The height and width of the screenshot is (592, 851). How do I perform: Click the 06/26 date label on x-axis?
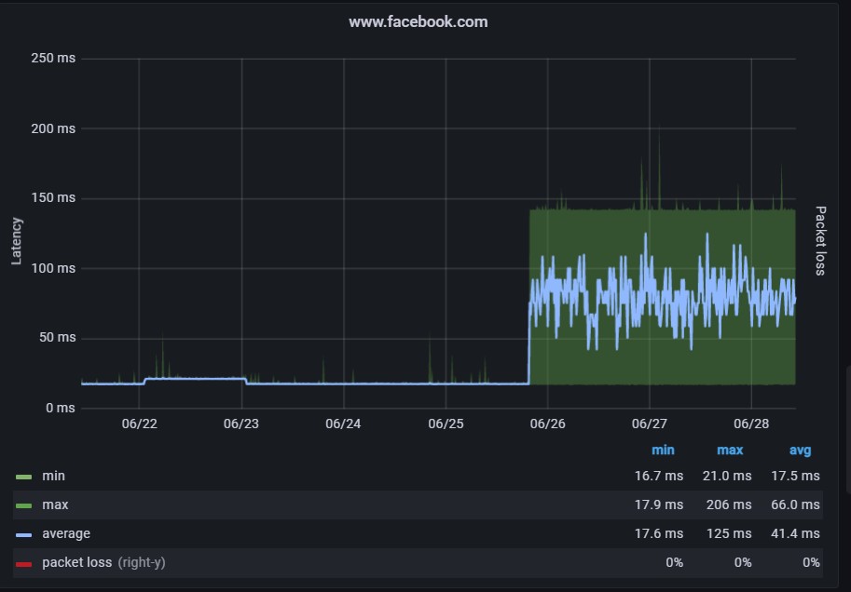548,424
